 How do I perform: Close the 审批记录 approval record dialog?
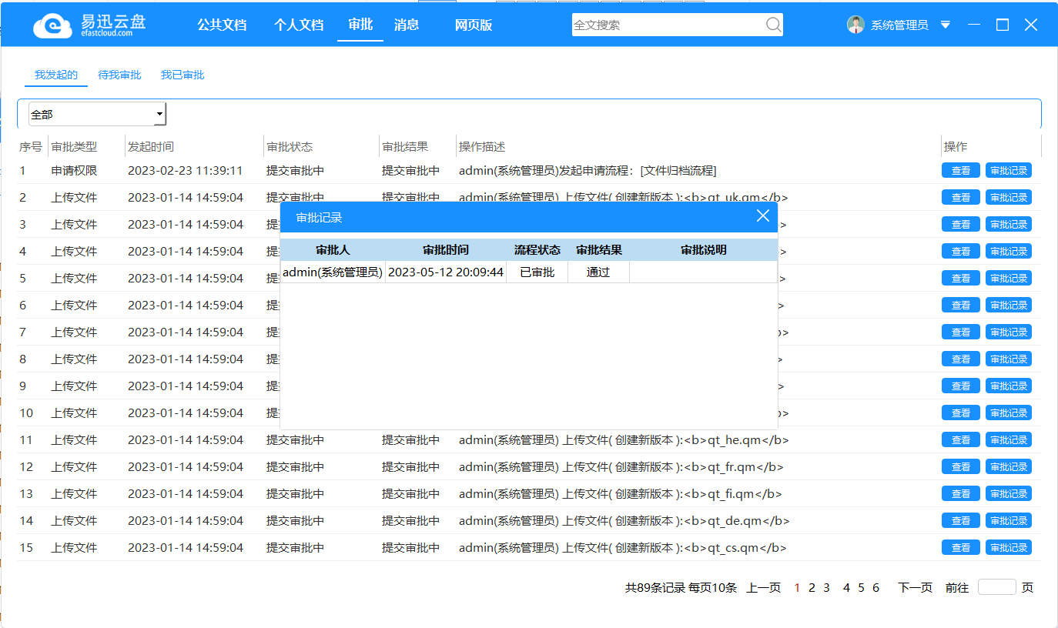pyautogui.click(x=763, y=216)
